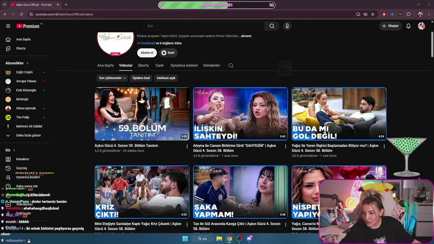
Task: Select the Videolar channel tab
Action: [x=126, y=65]
